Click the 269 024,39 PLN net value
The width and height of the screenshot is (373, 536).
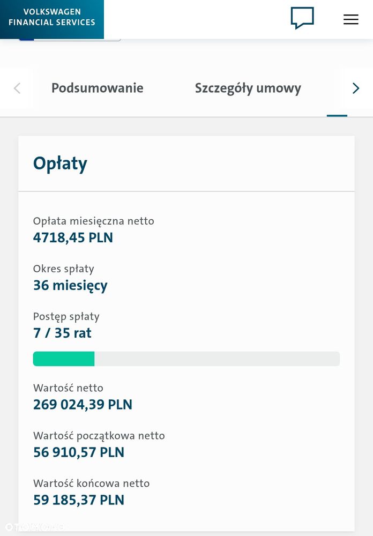[x=83, y=405]
